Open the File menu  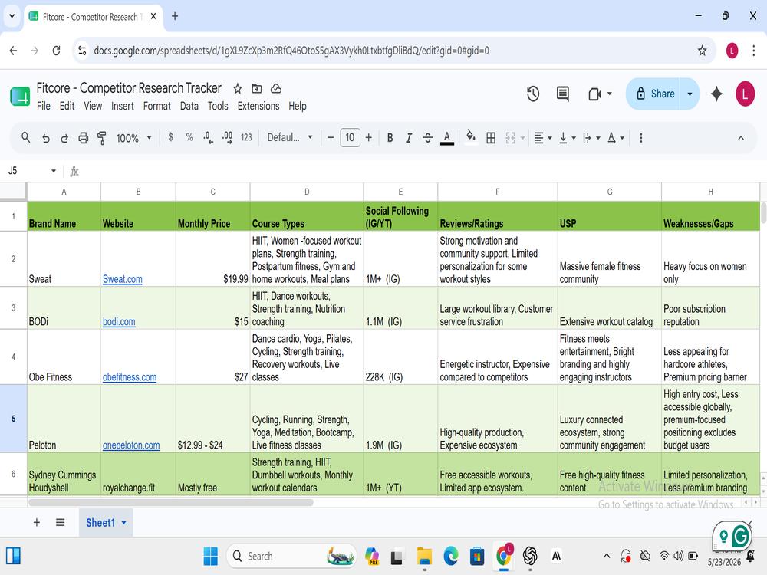44,106
